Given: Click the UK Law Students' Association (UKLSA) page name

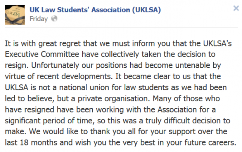Looking at the screenshot, I should pos(95,10).
